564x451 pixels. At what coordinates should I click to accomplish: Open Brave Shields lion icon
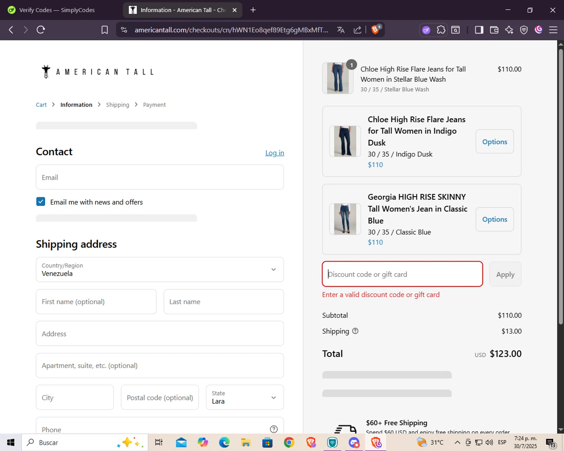(376, 29)
